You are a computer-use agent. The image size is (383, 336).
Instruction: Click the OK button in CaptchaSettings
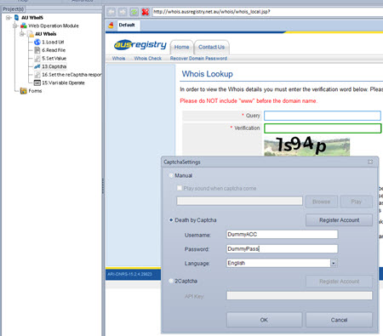(x=264, y=320)
